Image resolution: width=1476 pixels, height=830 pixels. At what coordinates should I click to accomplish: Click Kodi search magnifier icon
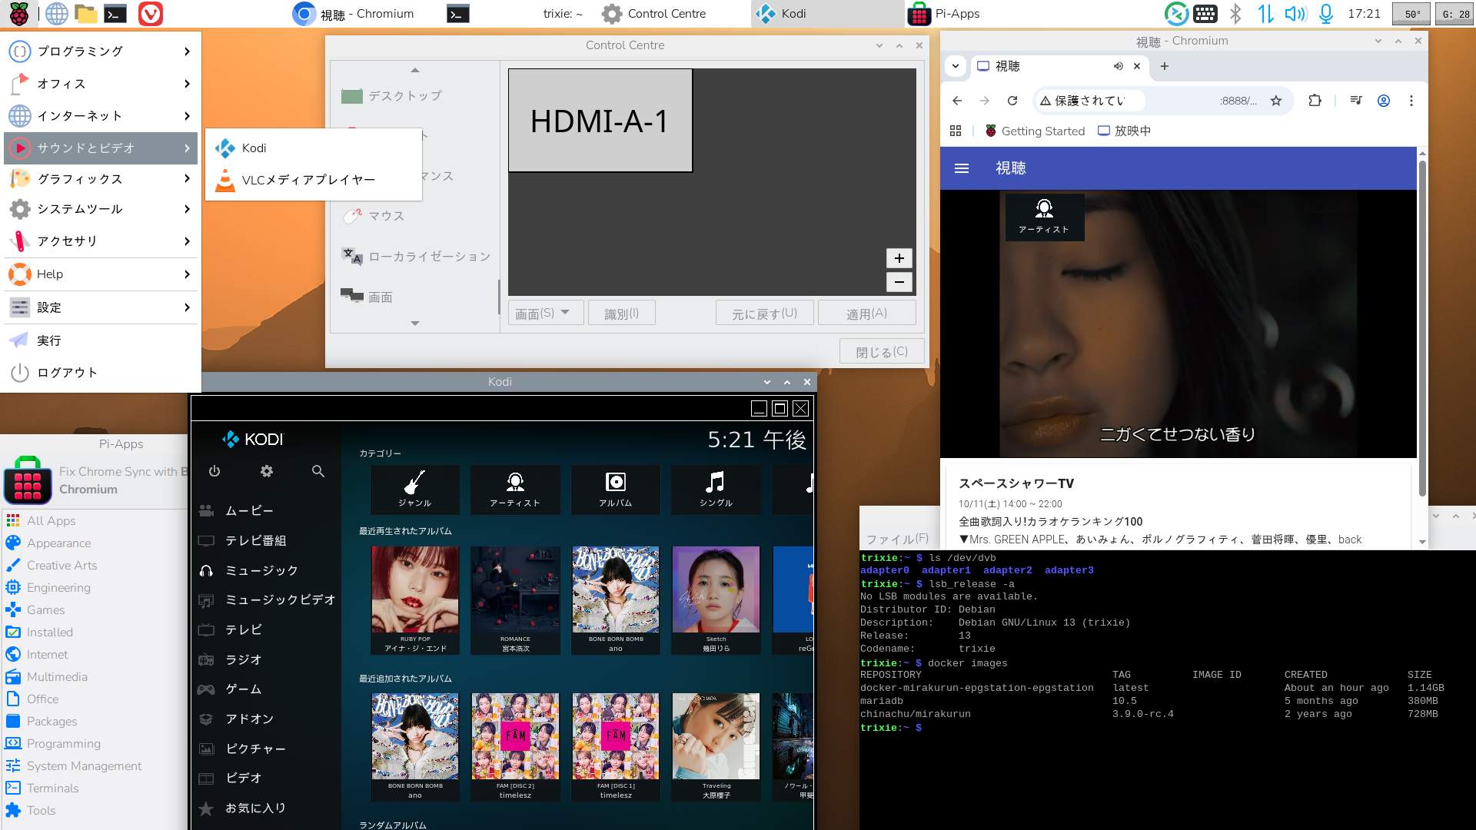click(x=318, y=471)
